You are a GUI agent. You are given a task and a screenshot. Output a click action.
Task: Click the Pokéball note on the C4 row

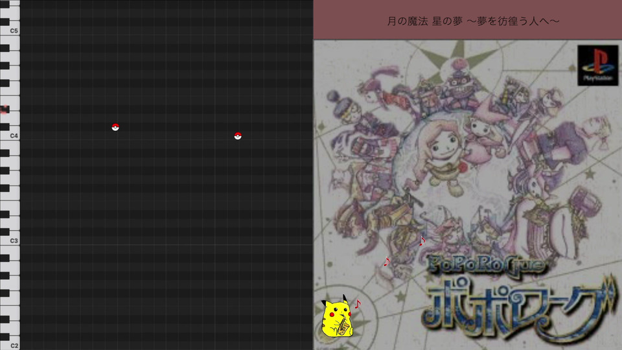[238, 136]
